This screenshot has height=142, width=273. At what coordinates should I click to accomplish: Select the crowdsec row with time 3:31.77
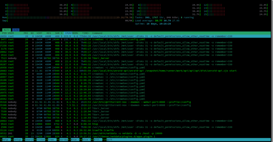[x=135, y=74]
